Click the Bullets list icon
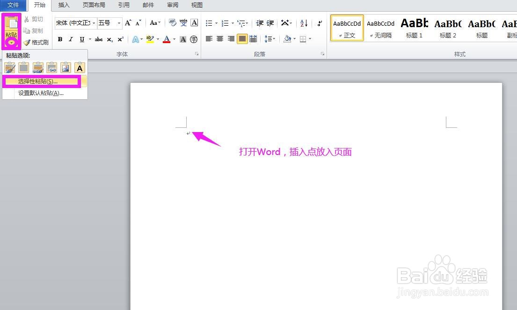The height and width of the screenshot is (310, 517). (209, 23)
